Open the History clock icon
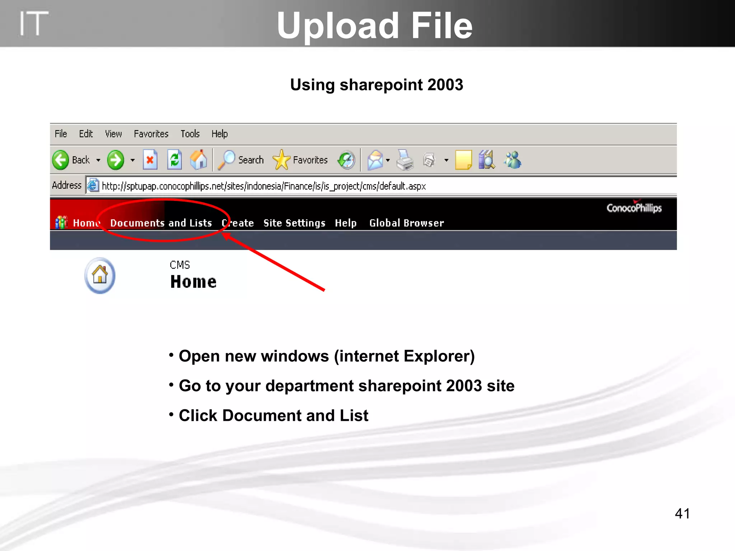735x551 pixels. click(x=346, y=160)
